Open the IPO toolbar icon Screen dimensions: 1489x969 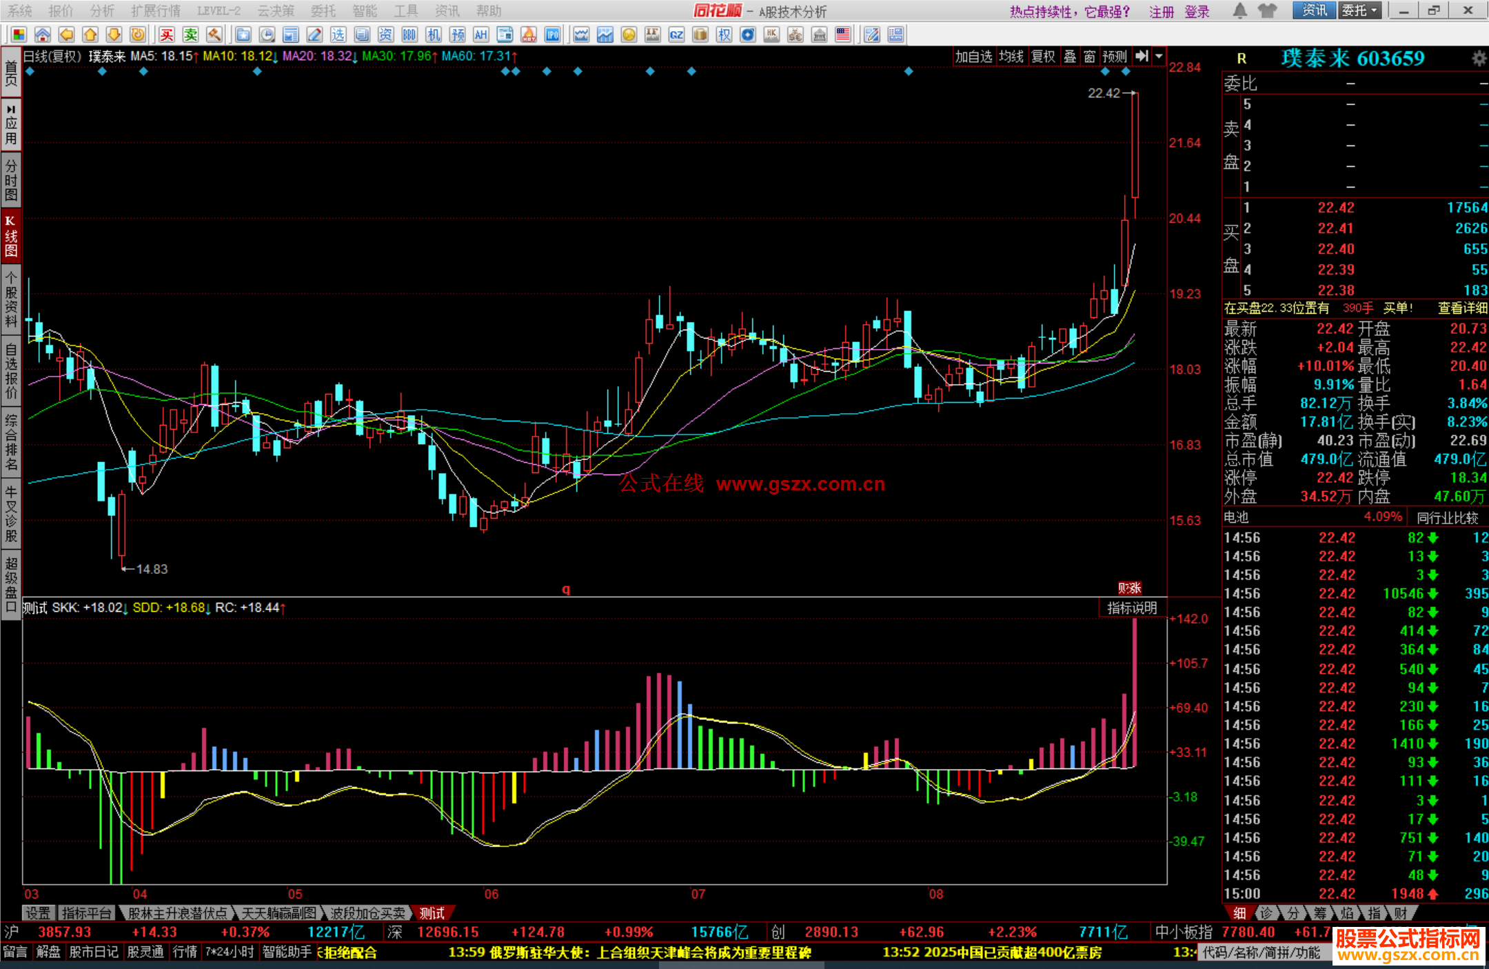click(552, 35)
